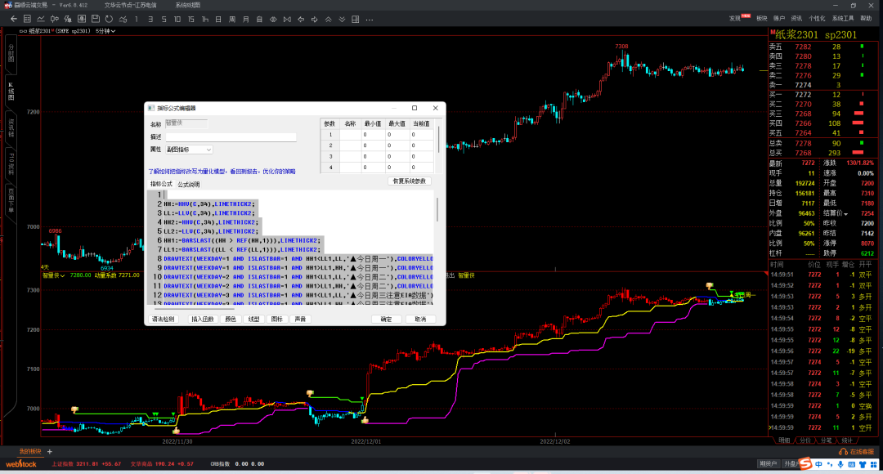The width and height of the screenshot is (883, 474).
Task: Switch to the 分时图 side tab
Action: point(10,54)
